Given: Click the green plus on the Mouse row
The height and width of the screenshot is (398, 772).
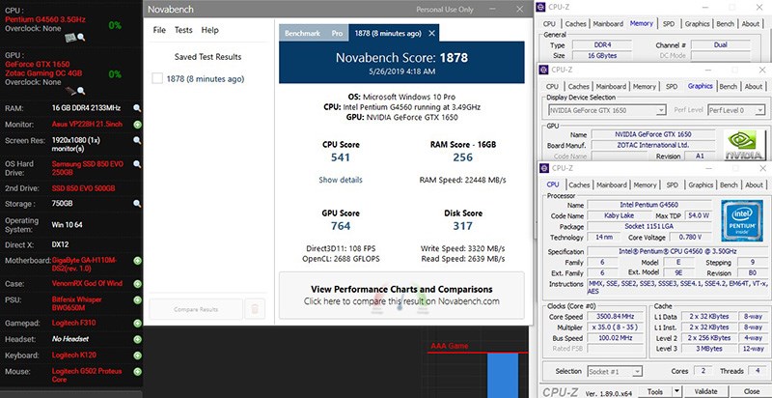Looking at the screenshot, I should 137,371.
